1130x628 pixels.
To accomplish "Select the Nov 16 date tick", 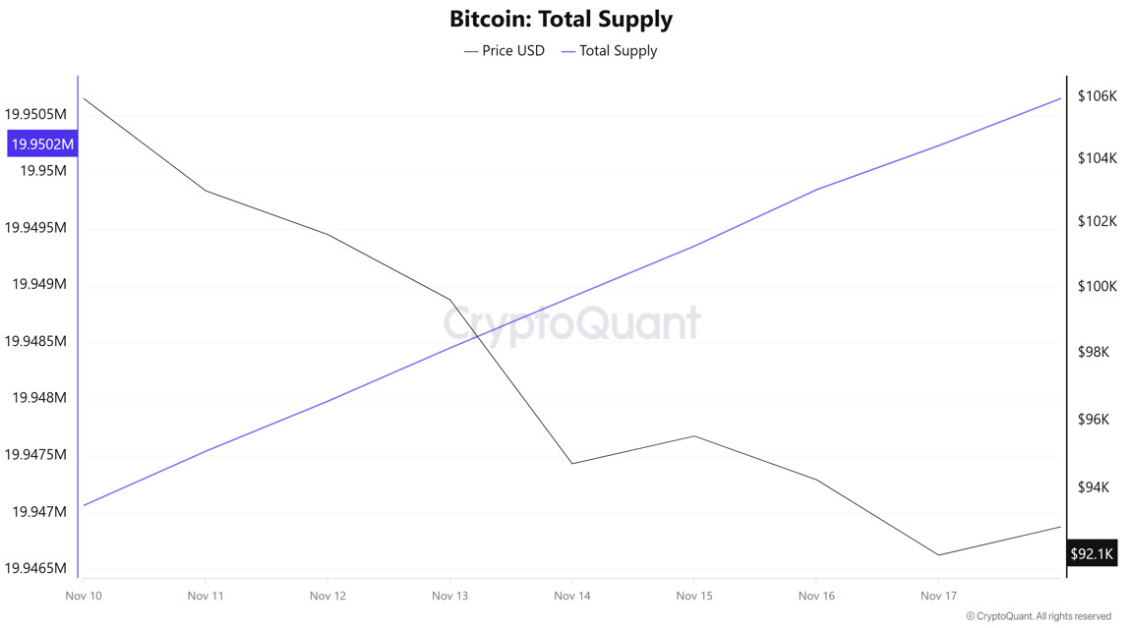I will (x=816, y=596).
